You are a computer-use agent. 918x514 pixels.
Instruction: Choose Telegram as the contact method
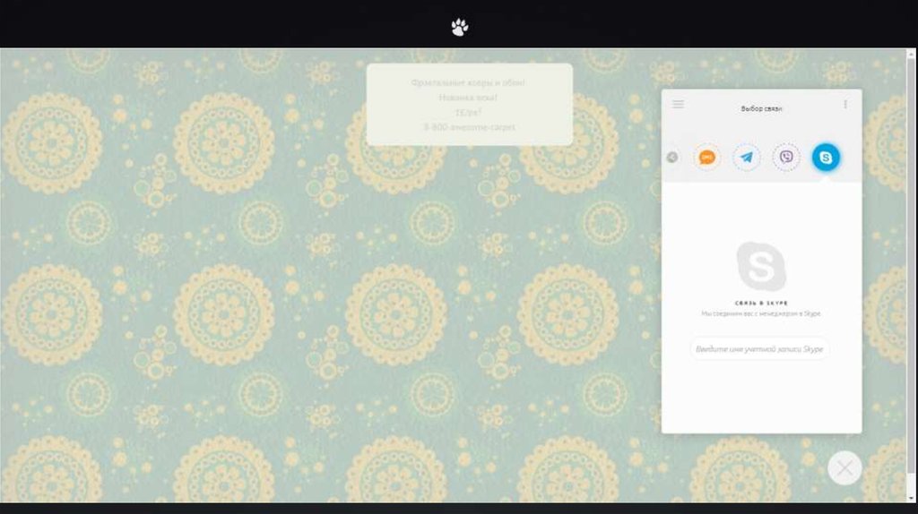(x=746, y=158)
